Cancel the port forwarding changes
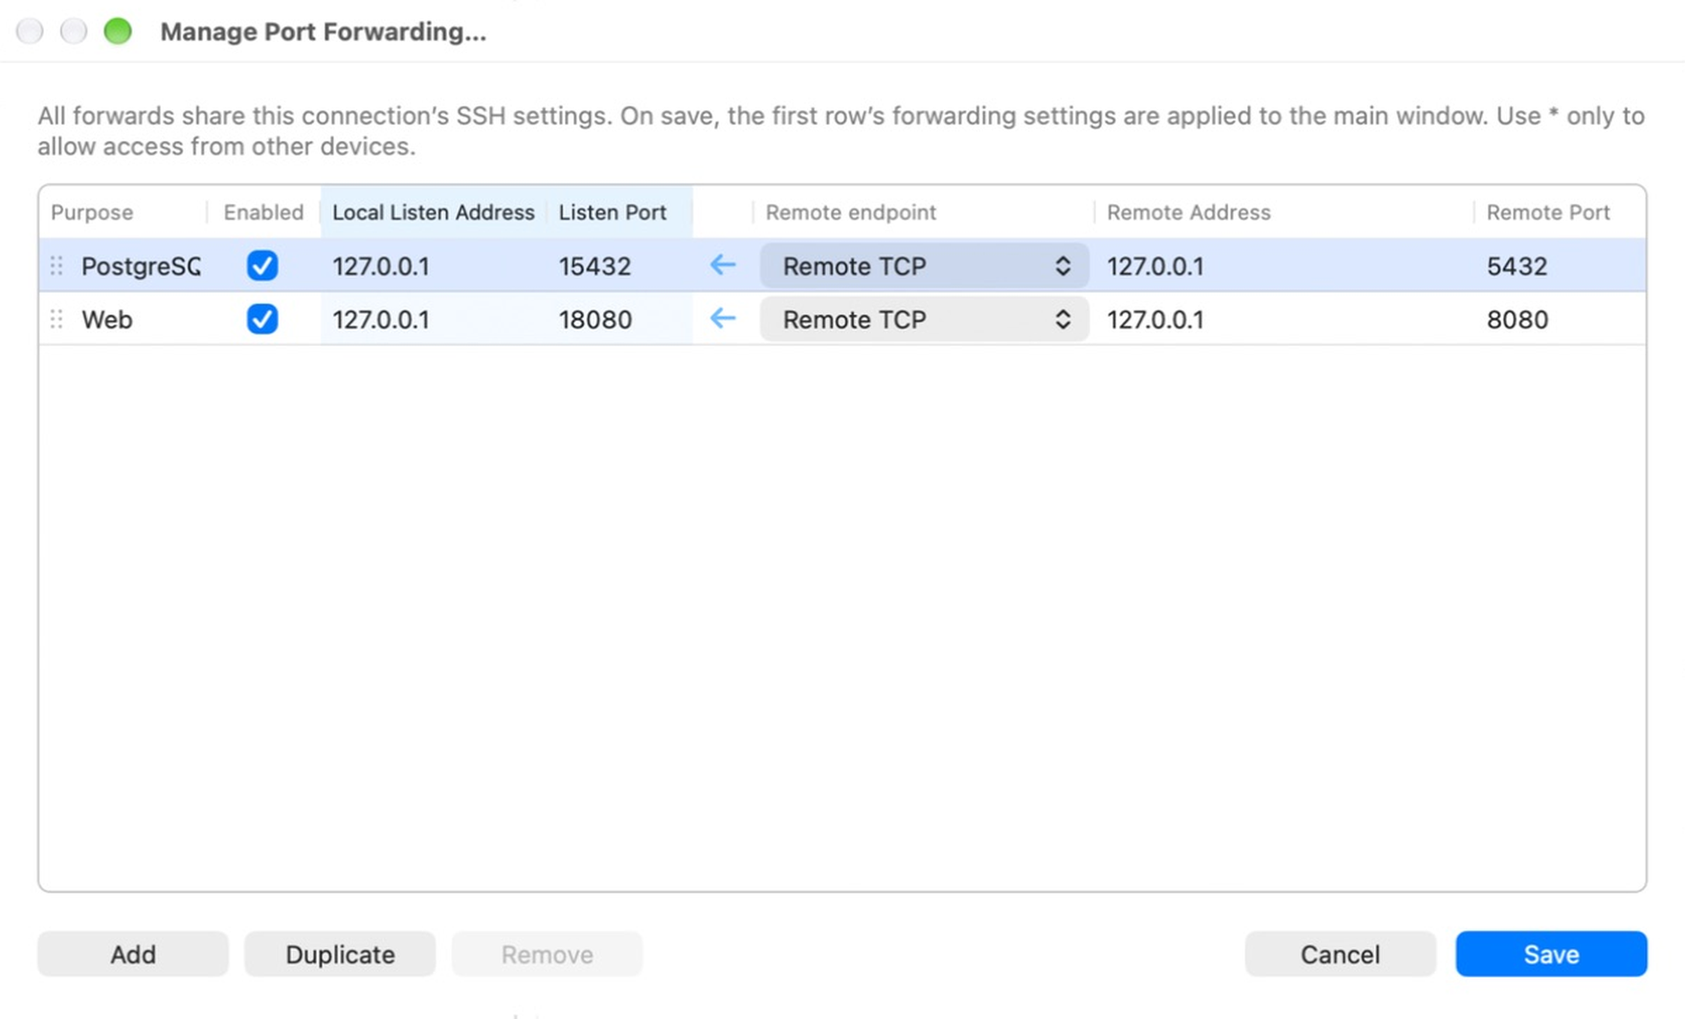 click(1340, 954)
